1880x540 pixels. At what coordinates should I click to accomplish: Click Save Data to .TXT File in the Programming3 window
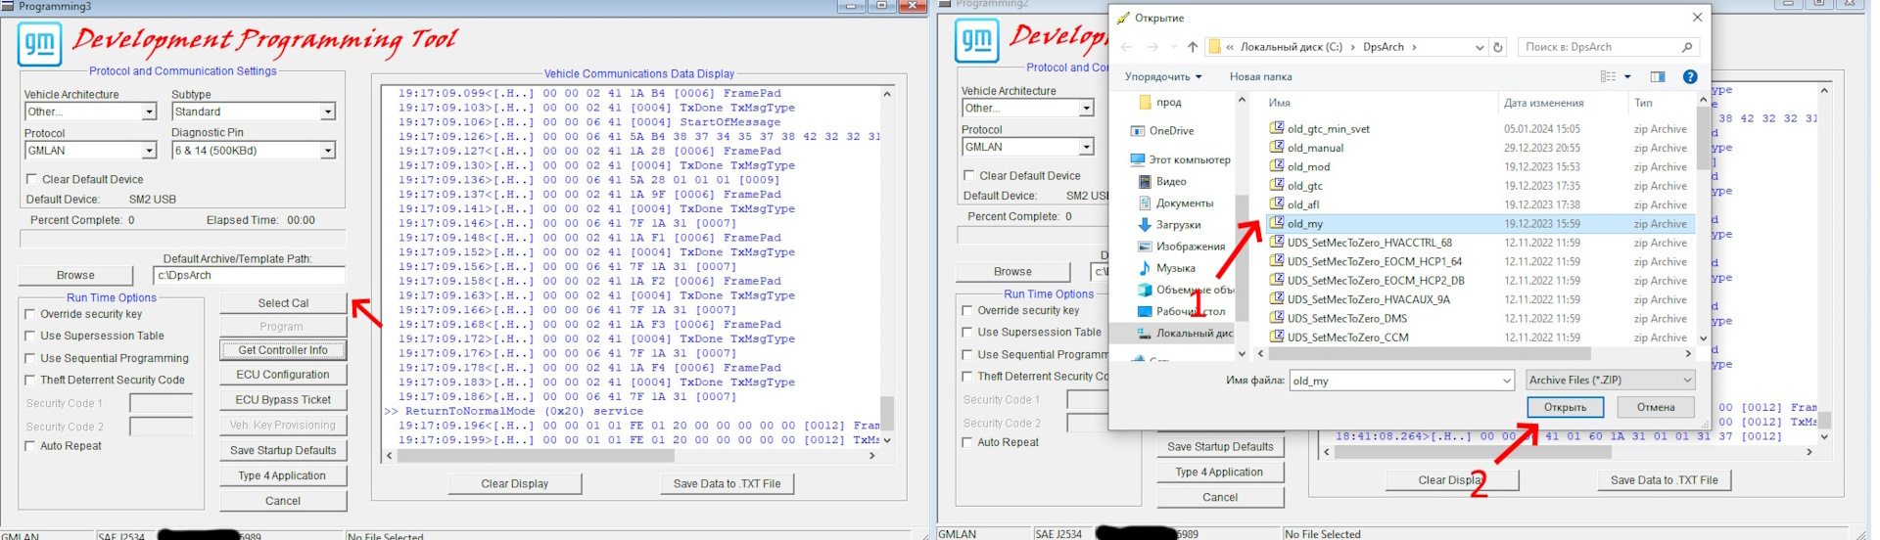pos(727,483)
